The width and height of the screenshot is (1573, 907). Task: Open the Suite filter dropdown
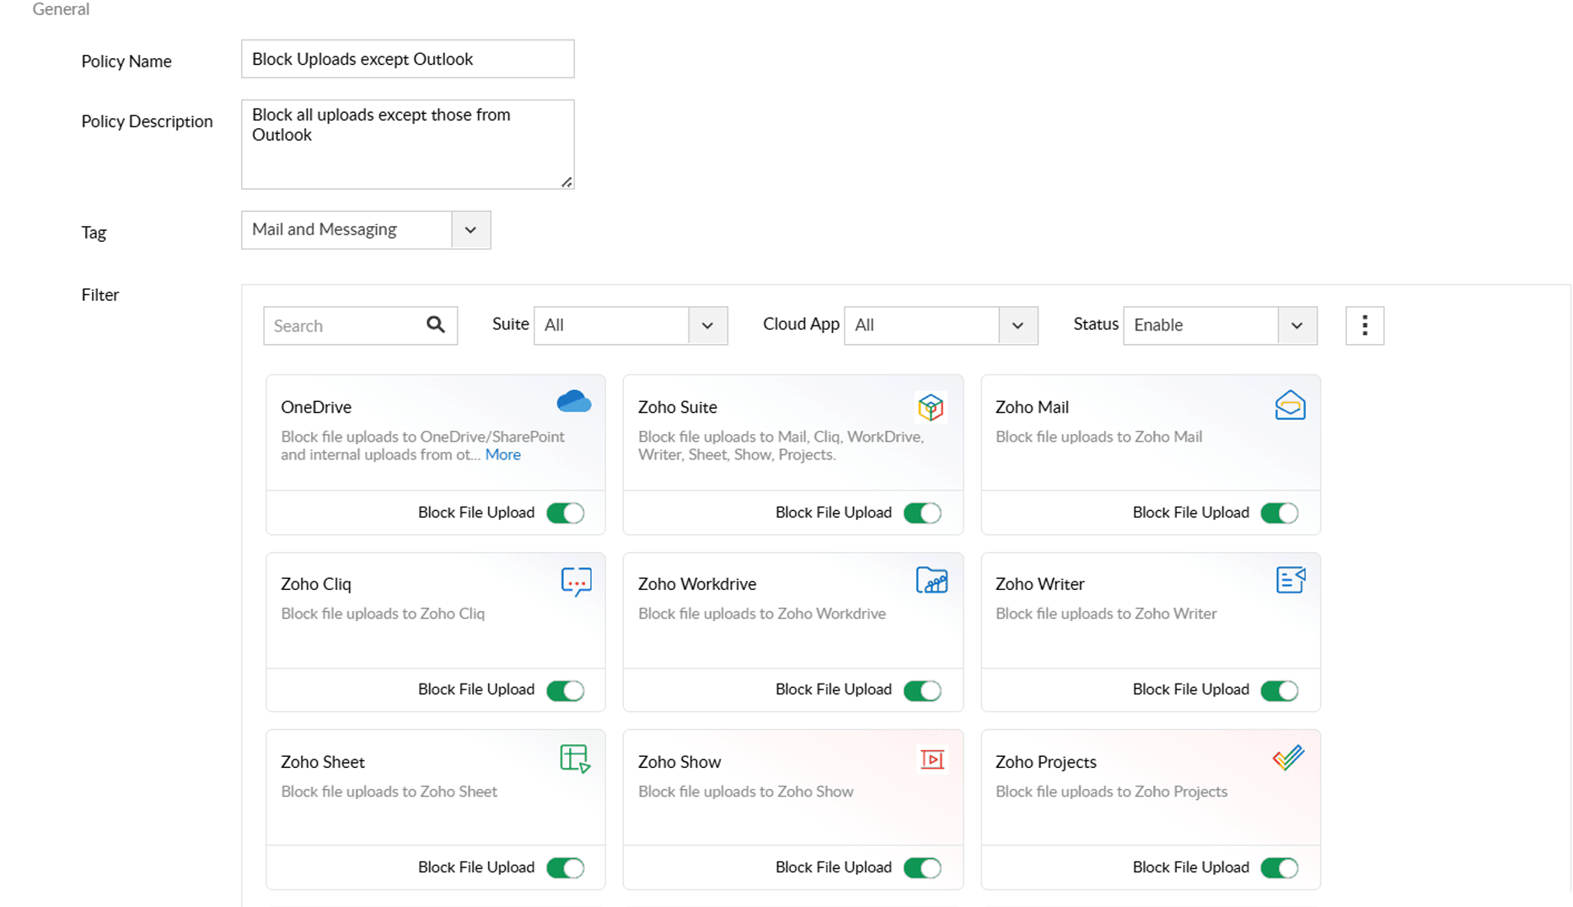coord(707,325)
